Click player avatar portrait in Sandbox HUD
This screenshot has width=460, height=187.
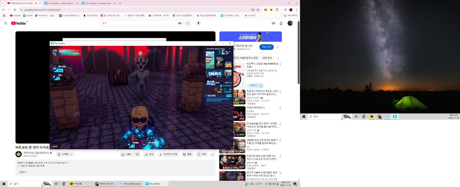point(55,53)
